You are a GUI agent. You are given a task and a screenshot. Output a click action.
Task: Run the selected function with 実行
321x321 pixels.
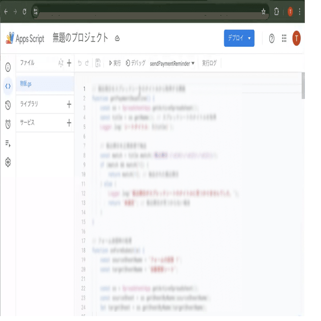pyautogui.click(x=115, y=63)
